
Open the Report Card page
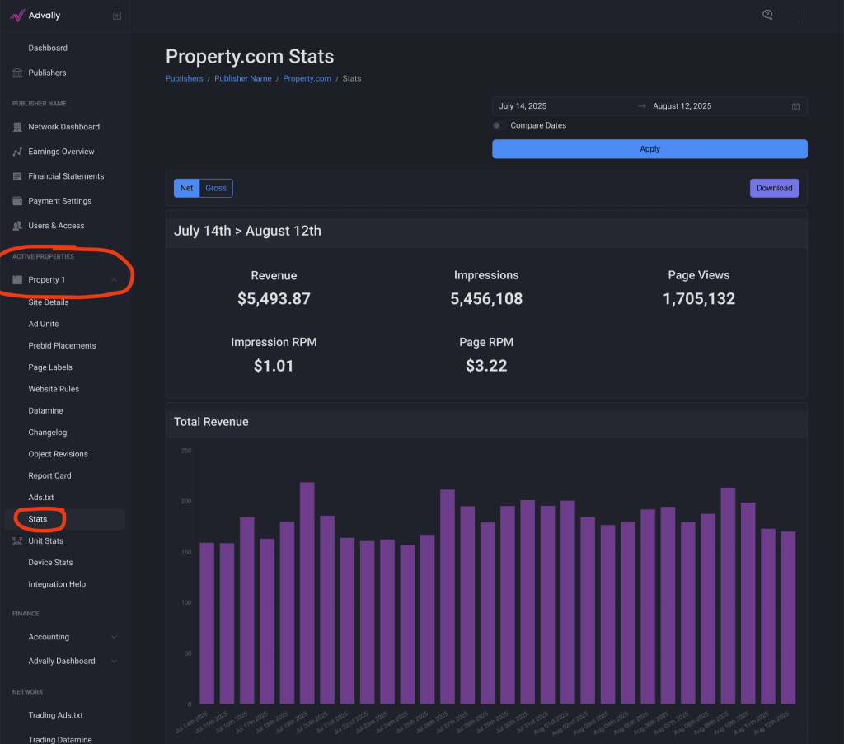49,476
